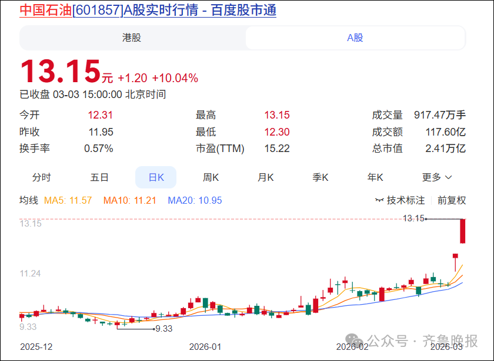Switch chart to 周K weekly view
Image resolution: width=494 pixels, height=361 pixels.
coord(211,177)
